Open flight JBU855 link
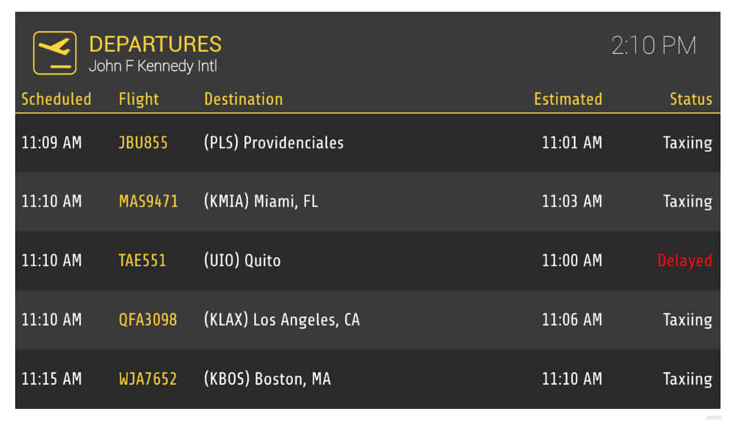The width and height of the screenshot is (735, 422). 143,143
